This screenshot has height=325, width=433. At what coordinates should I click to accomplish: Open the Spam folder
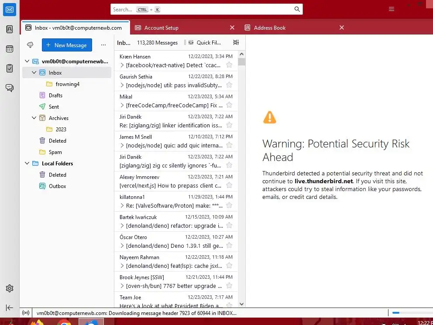pyautogui.click(x=66, y=152)
